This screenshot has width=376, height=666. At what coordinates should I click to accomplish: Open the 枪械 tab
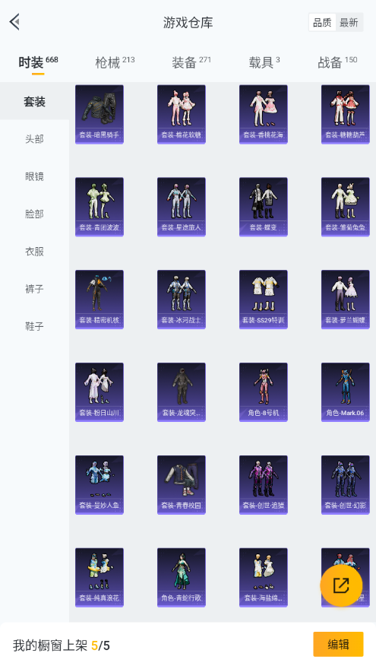pos(115,62)
